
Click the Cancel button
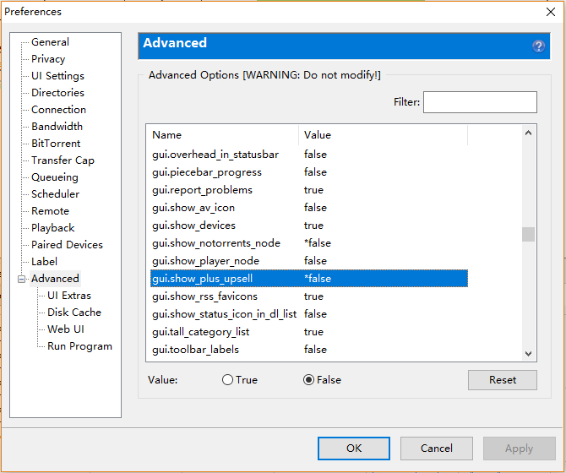pos(437,449)
